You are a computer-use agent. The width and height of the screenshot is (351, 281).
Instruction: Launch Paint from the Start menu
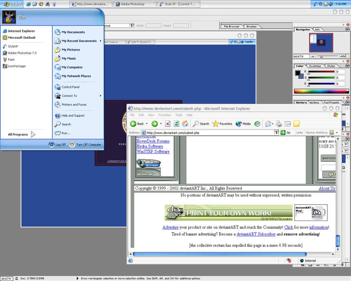click(9, 60)
